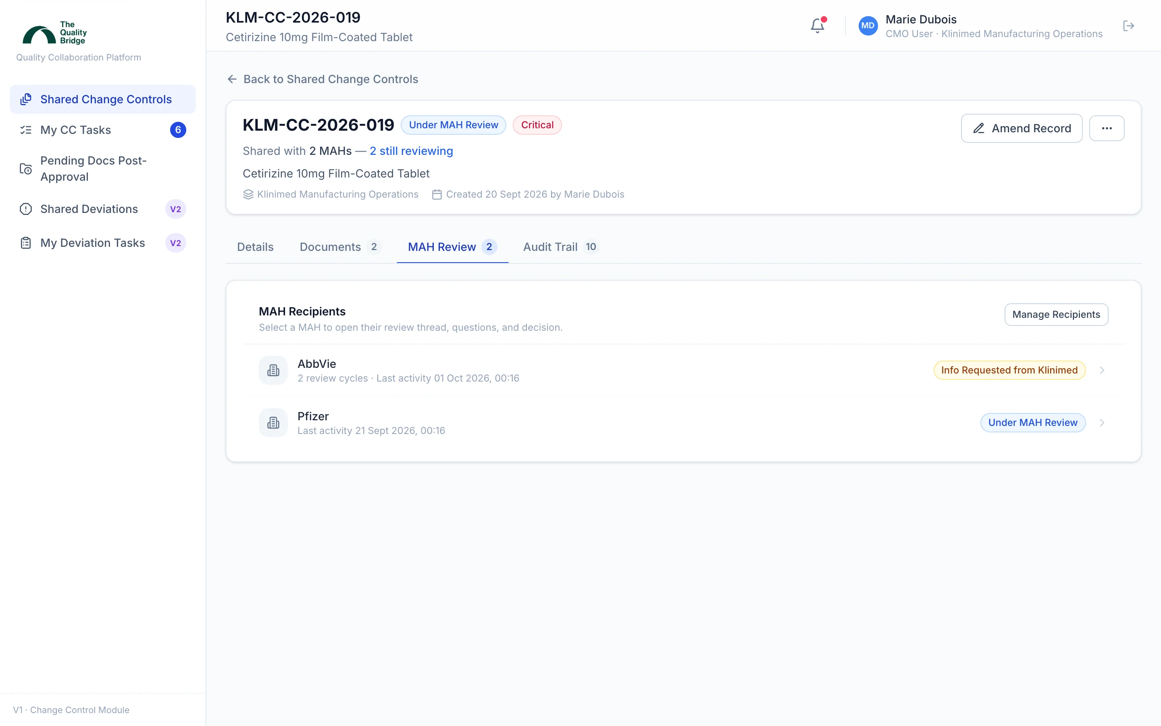1161x726 pixels.
Task: Open the notifications bell
Action: 818,25
